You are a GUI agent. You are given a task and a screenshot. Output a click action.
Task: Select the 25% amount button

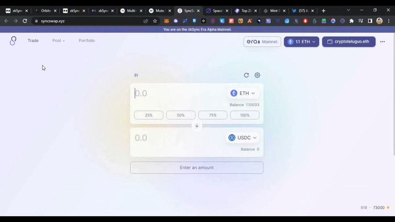[149, 115]
